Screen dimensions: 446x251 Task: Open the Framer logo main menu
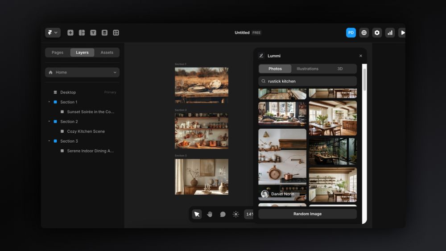[53, 33]
